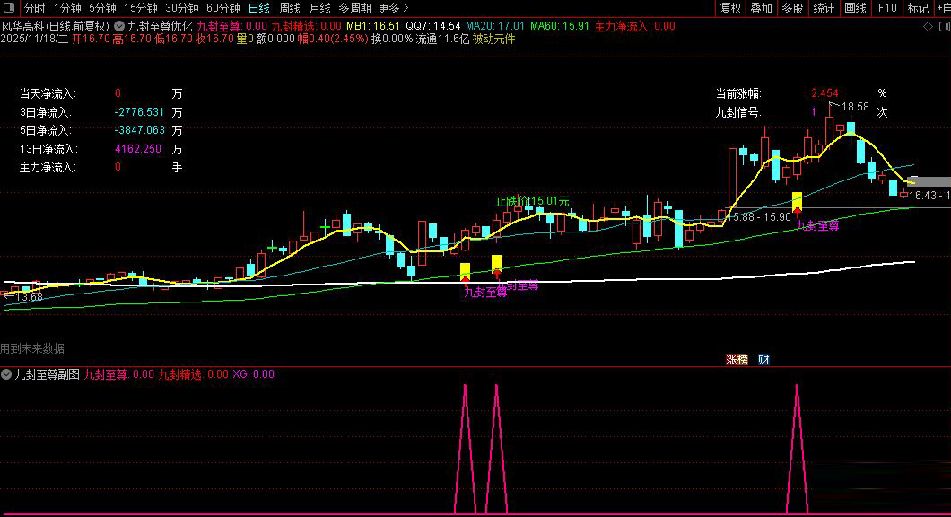Click the second yellow 九封至尊 signal bar
This screenshot has width=951, height=517.
point(496,263)
